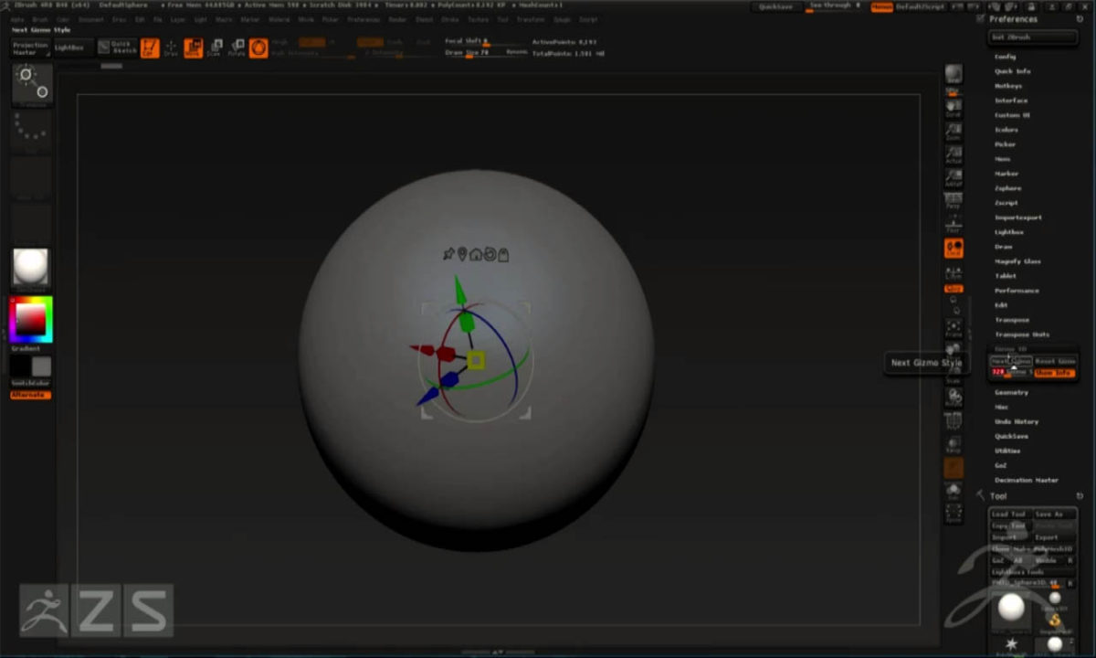Select the Draw mode icon
Screen dimensions: 1096x658
pos(170,48)
